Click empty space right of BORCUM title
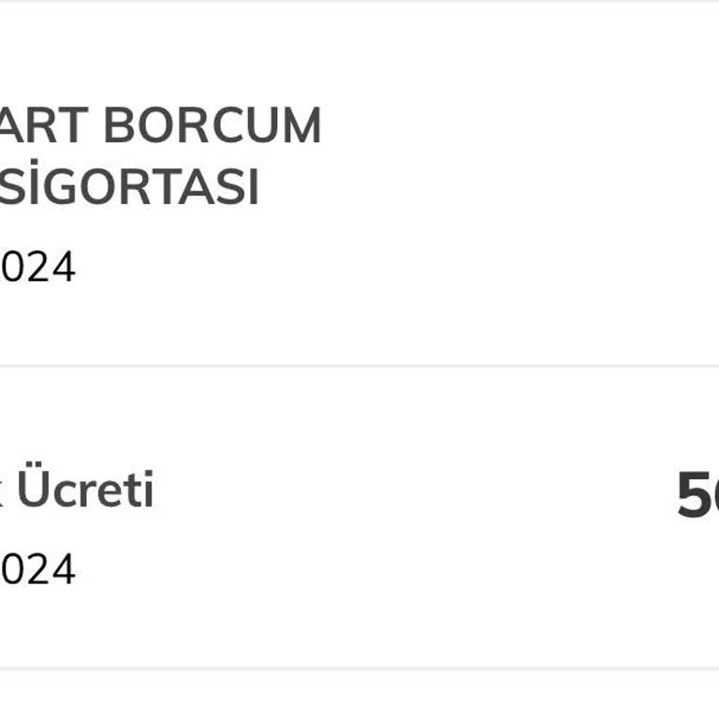 [515, 126]
